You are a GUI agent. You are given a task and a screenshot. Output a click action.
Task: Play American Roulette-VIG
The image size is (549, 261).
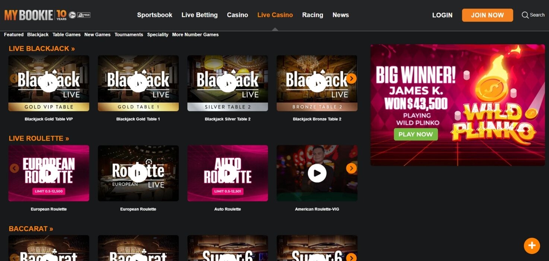click(317, 173)
